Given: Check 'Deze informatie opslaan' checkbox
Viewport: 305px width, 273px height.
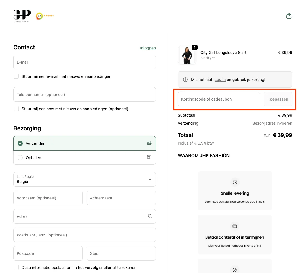Looking at the screenshot, I should 16,267.
